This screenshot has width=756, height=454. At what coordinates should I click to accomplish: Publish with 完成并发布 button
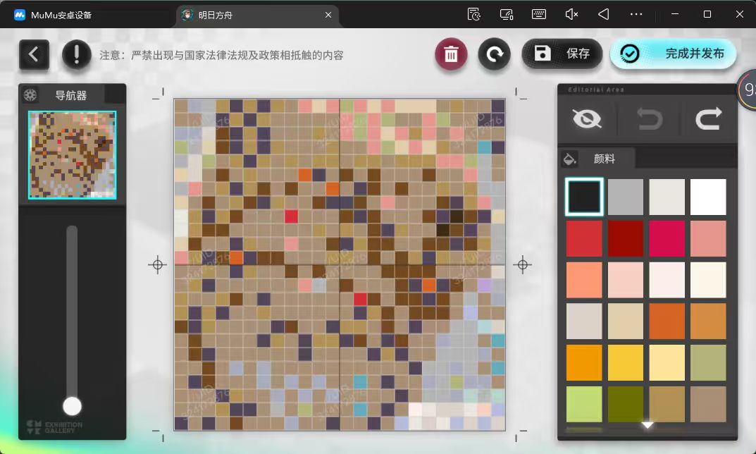click(673, 54)
